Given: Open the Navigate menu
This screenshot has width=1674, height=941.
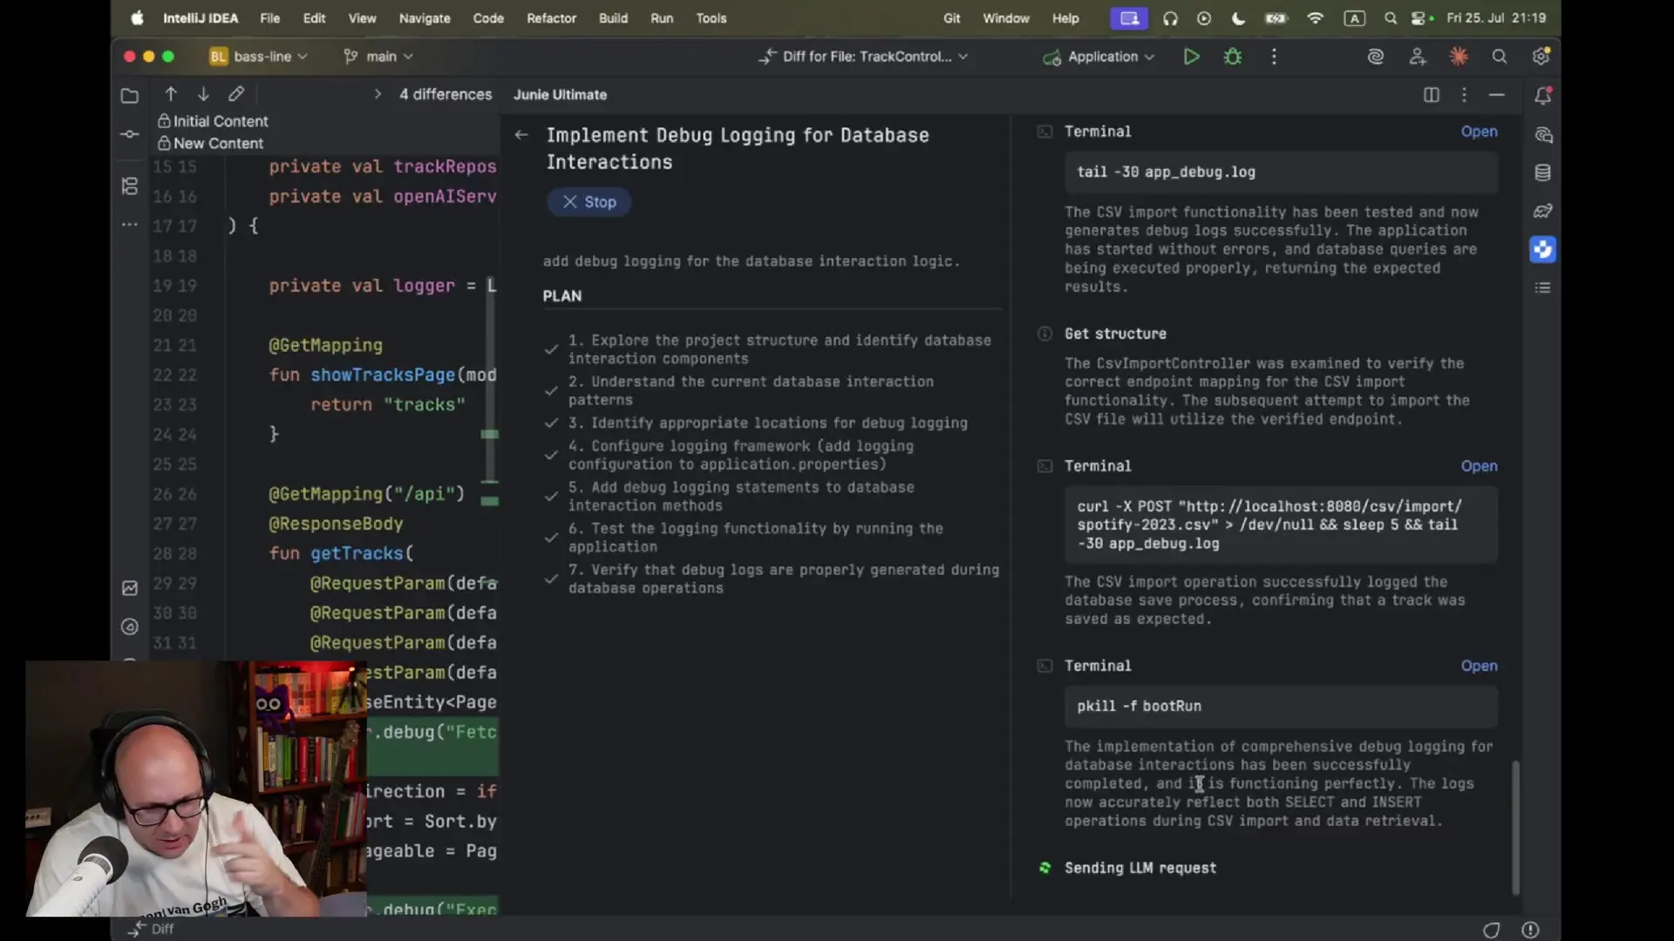Looking at the screenshot, I should [x=425, y=18].
